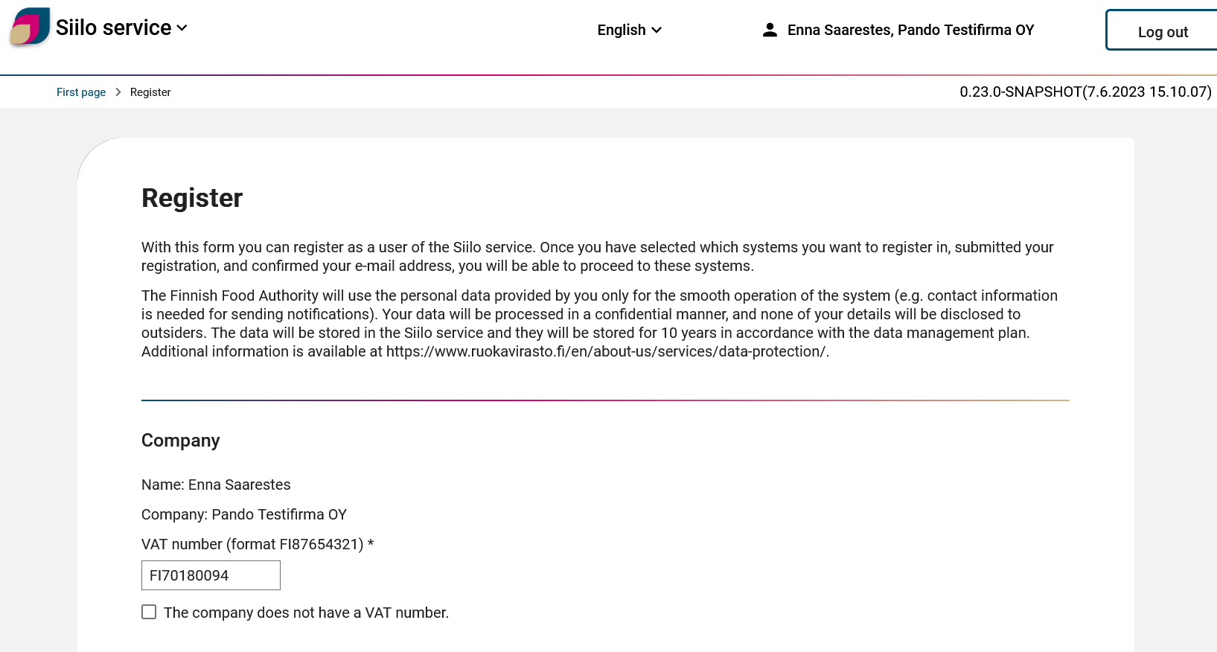The width and height of the screenshot is (1217, 652).
Task: Click the breadcrumb separator arrow icon
Action: click(x=118, y=92)
